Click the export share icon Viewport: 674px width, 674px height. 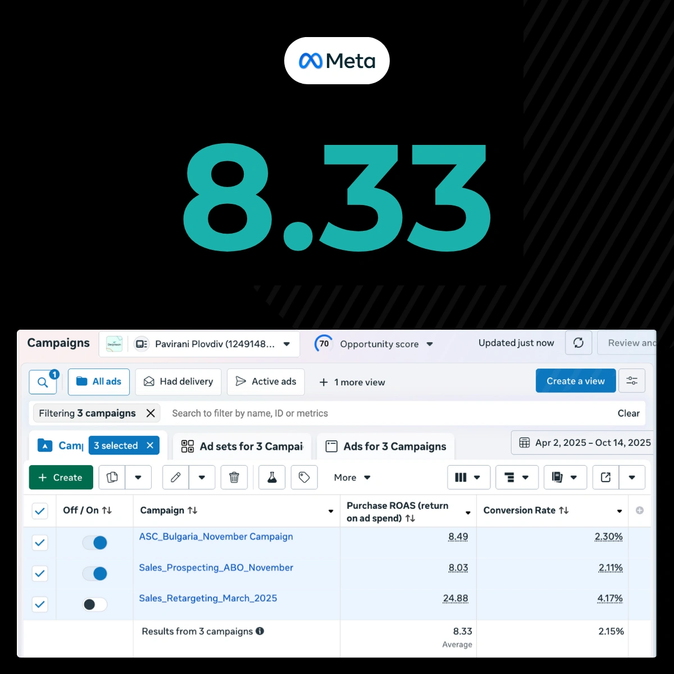click(605, 477)
